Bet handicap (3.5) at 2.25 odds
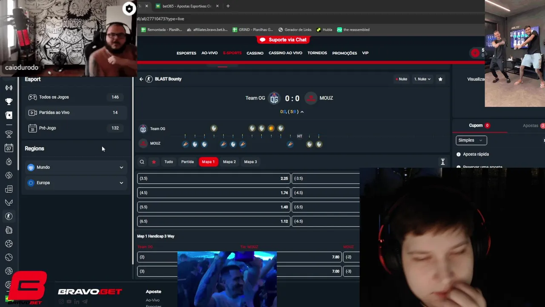This screenshot has height=307, width=545. tap(214, 179)
